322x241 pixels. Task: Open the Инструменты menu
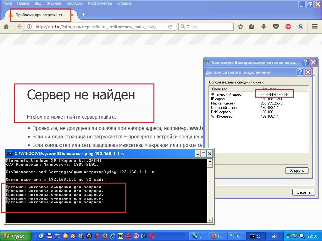pyautogui.click(x=100, y=3)
